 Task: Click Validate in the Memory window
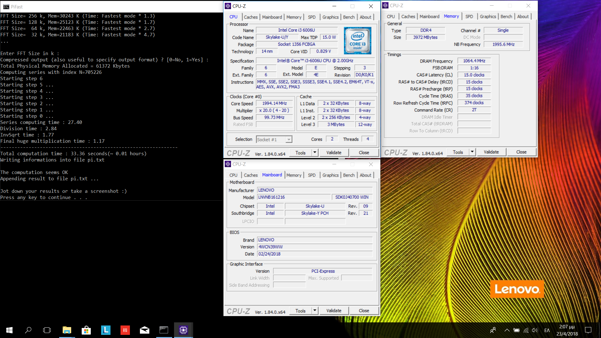[491, 152]
